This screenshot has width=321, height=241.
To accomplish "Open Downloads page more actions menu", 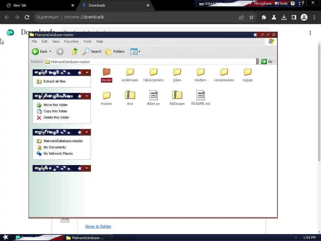I will click(310, 33).
